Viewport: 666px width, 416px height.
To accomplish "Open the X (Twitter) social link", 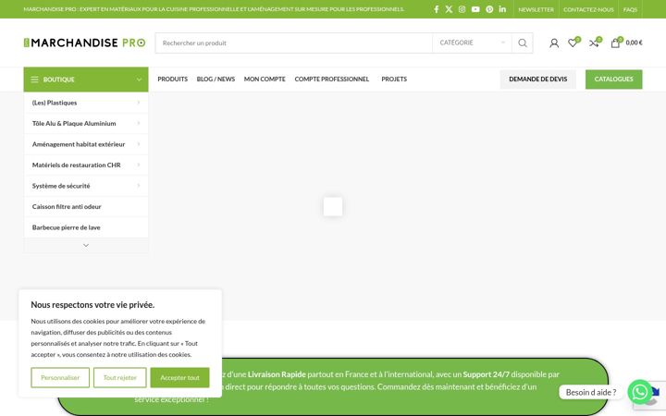I will (449, 9).
